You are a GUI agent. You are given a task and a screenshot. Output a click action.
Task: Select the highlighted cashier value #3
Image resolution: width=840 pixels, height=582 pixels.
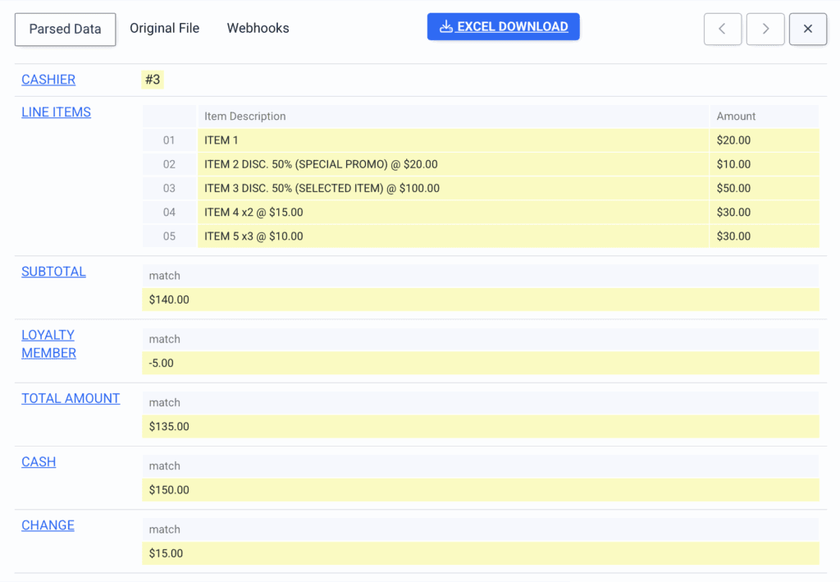point(151,80)
